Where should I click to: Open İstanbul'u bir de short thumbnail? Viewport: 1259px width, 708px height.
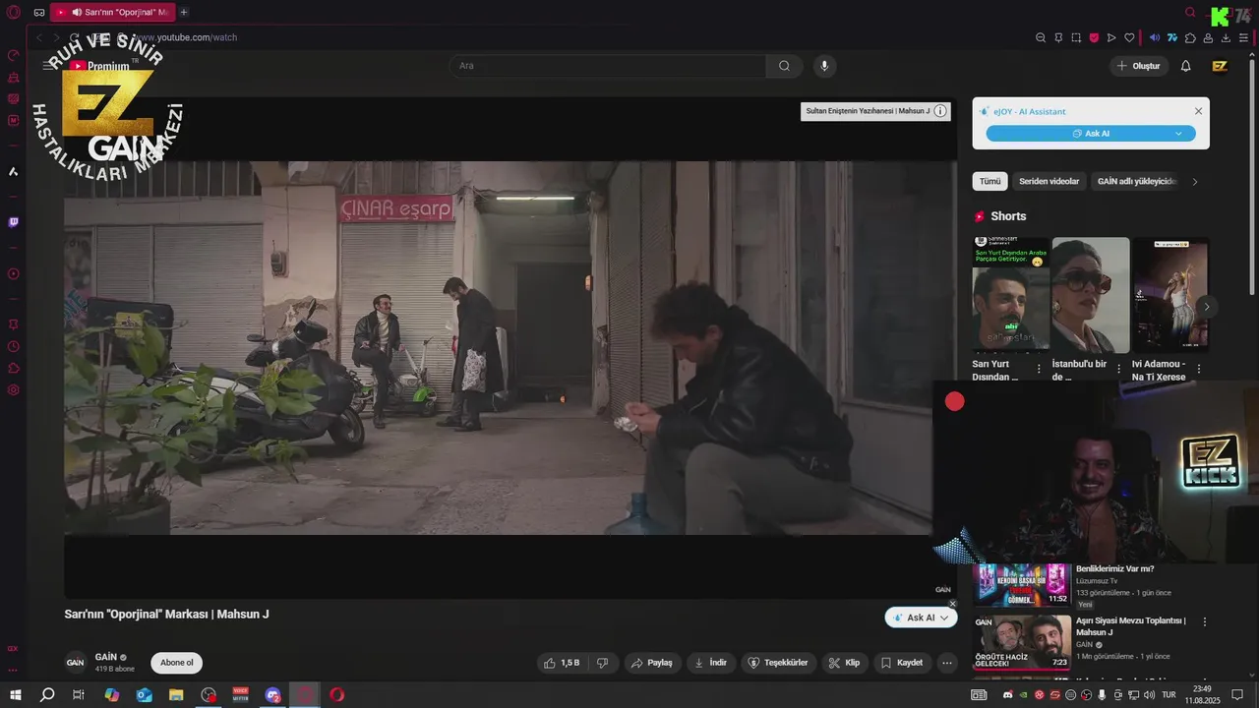[1090, 295]
